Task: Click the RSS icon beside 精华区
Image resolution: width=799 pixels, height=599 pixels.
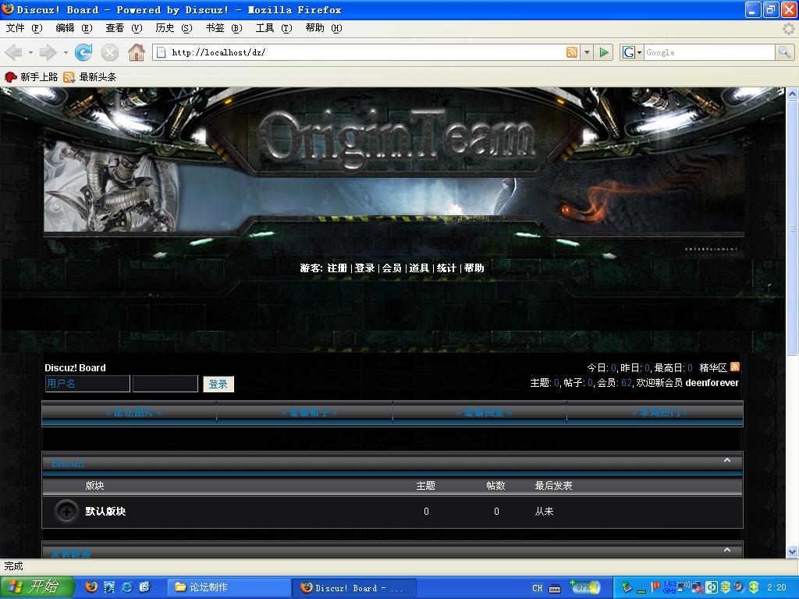Action: tap(735, 367)
